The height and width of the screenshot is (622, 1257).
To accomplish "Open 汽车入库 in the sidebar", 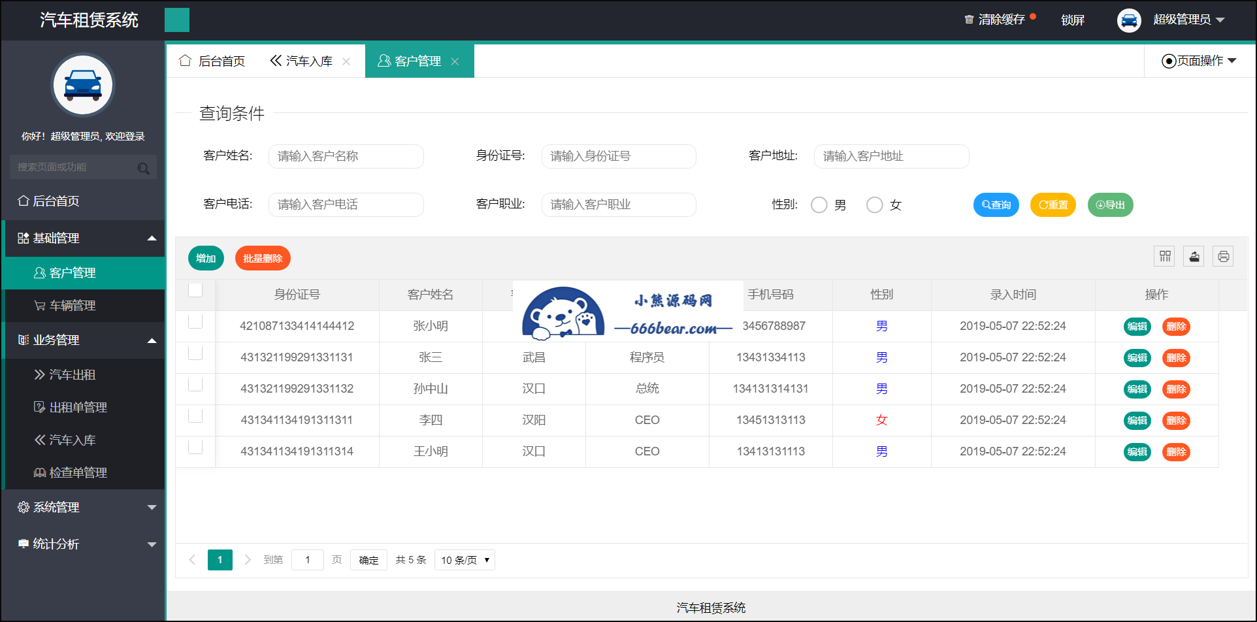I will click(x=83, y=440).
